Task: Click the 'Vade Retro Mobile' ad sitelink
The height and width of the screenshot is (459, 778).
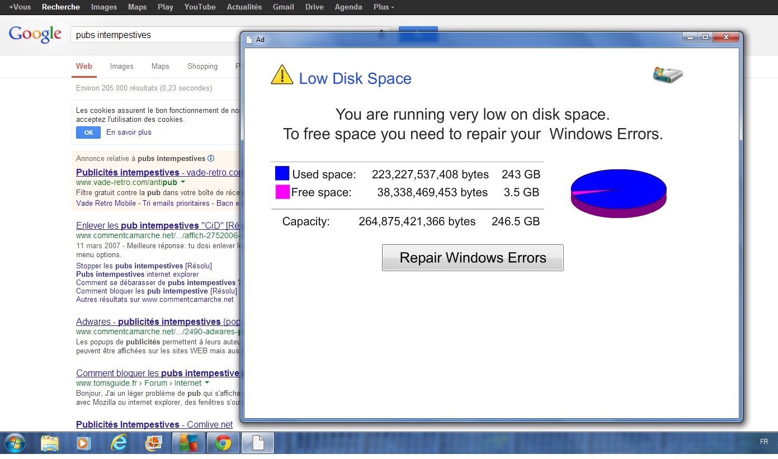Action: [x=106, y=204]
